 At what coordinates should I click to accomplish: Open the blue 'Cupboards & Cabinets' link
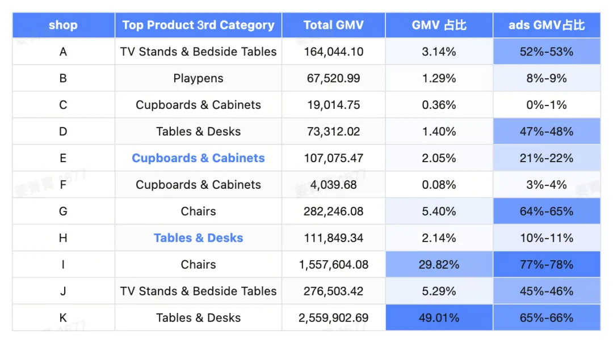pyautogui.click(x=198, y=158)
